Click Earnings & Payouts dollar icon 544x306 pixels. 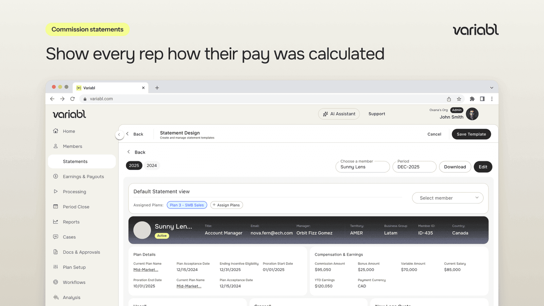click(x=55, y=176)
